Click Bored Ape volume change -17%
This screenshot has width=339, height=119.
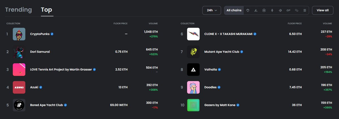[155, 108]
